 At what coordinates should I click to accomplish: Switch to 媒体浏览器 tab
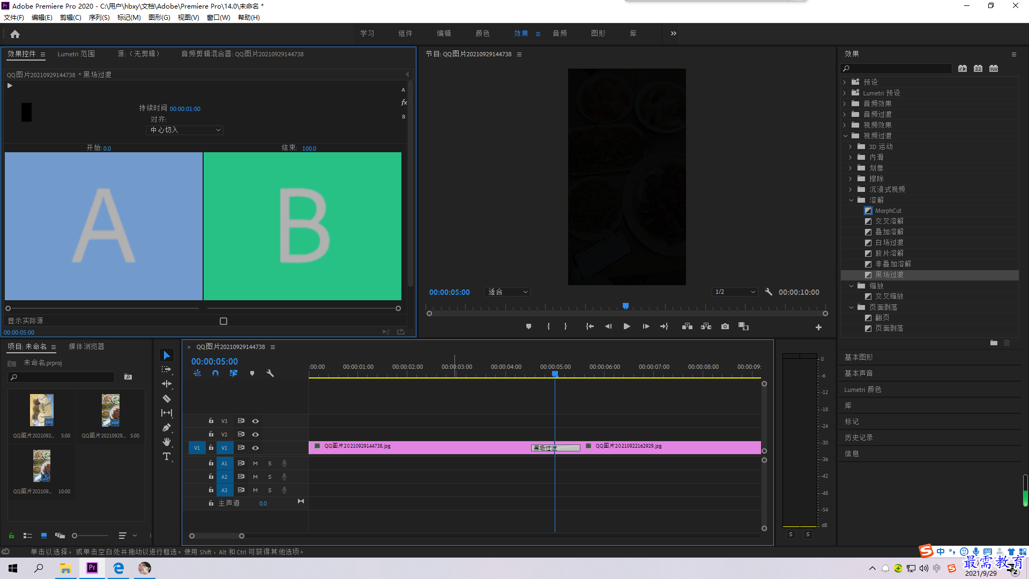click(86, 346)
